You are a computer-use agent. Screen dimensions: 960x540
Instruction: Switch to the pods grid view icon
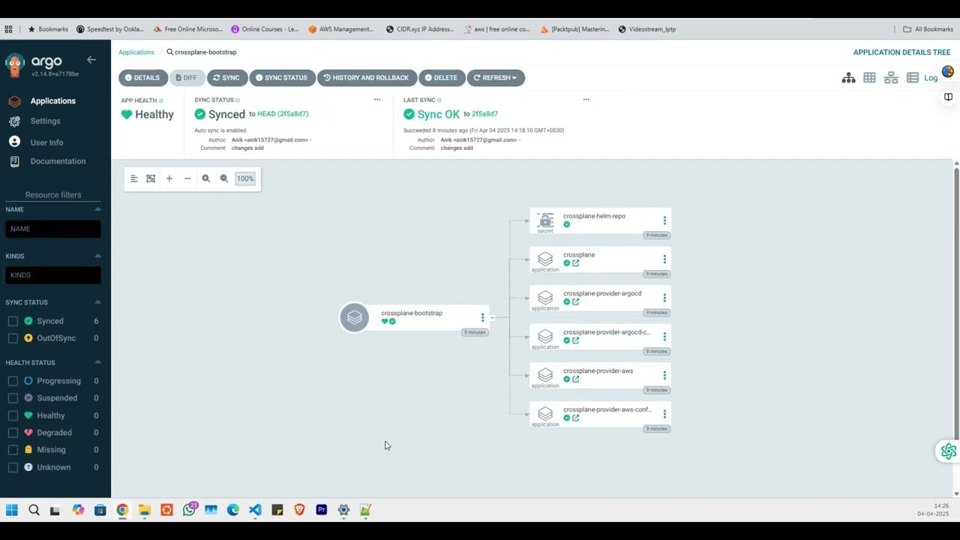(869, 78)
